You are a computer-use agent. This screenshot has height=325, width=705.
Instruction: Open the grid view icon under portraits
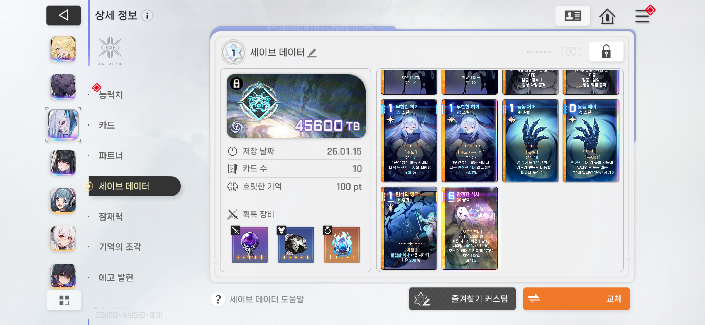point(64,300)
